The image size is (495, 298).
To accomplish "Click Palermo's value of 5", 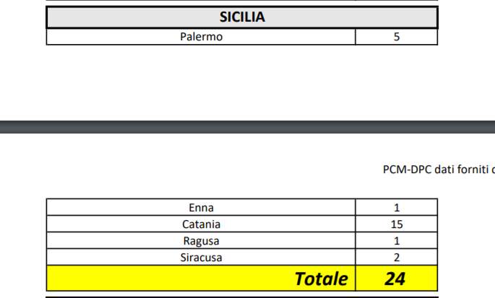I will (396, 37).
